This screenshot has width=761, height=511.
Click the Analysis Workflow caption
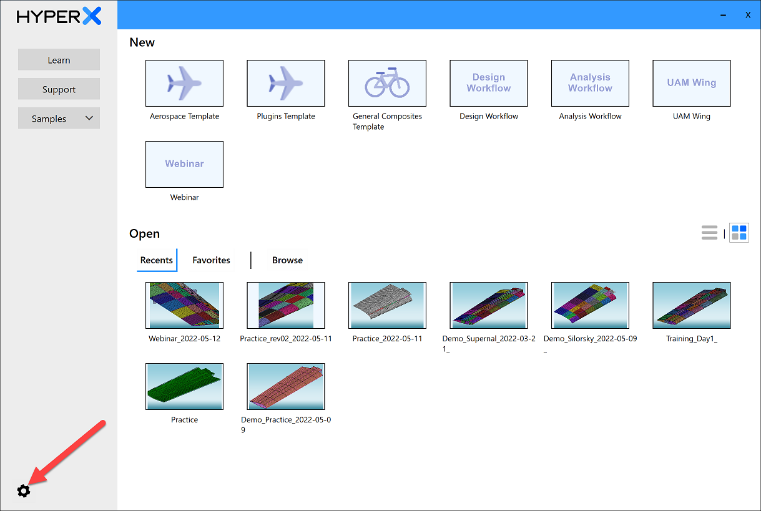[591, 116]
